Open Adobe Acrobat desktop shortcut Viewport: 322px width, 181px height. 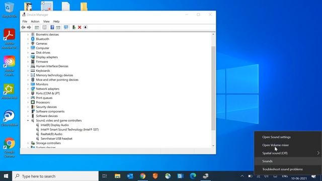pos(9,39)
